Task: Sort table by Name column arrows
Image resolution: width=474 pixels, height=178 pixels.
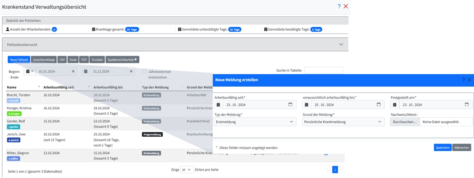Action: pyautogui.click(x=38, y=87)
